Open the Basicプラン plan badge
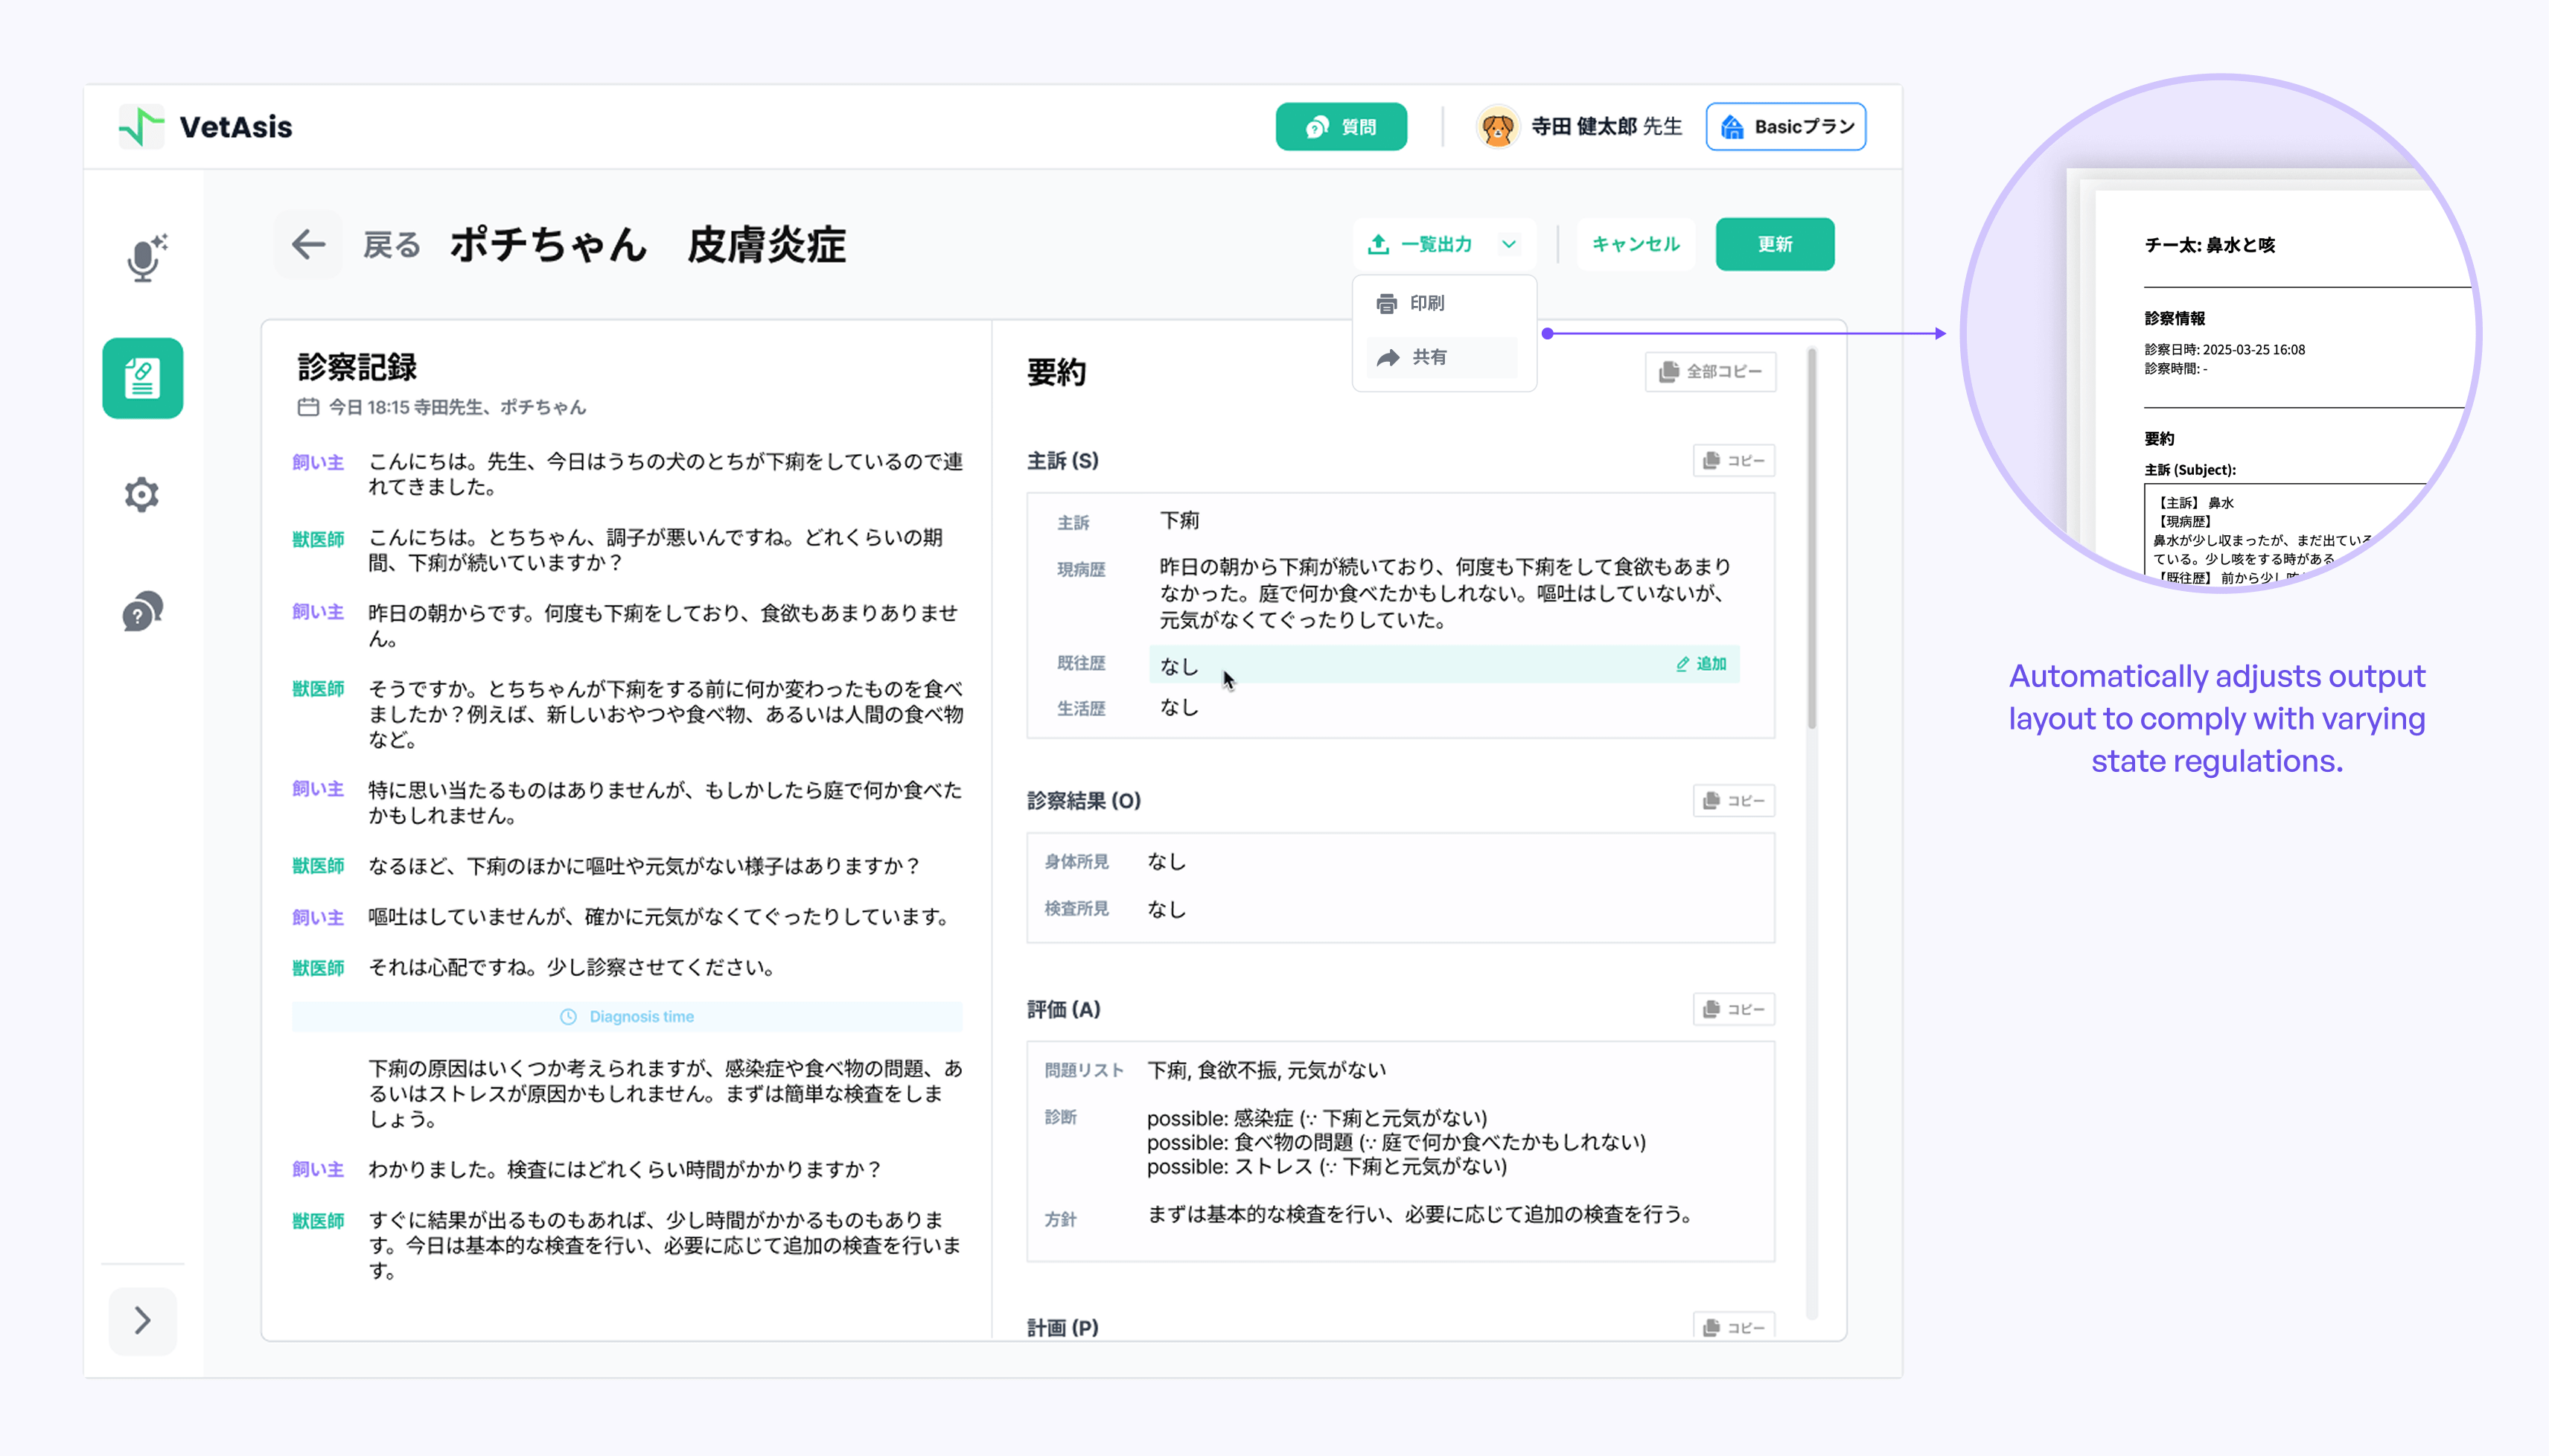Screen dimensions: 2549x1456 (1785, 127)
